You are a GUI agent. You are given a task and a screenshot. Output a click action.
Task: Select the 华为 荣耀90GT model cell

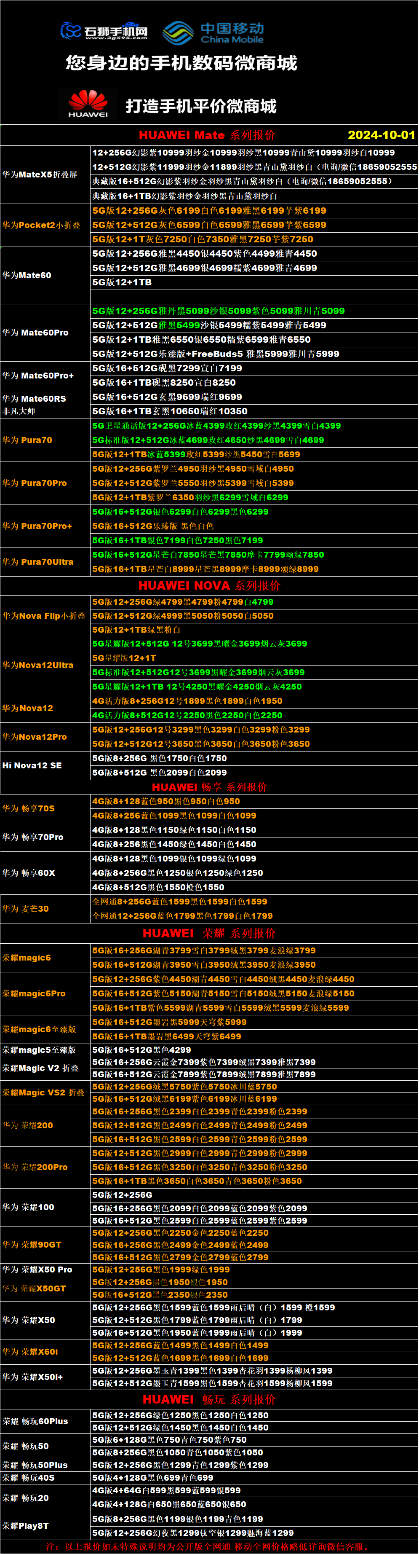pyautogui.click(x=45, y=1245)
